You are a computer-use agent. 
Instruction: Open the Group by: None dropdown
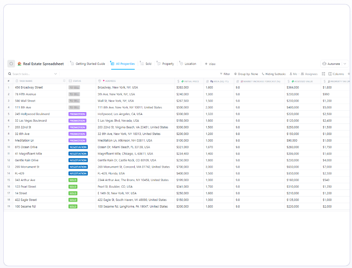pos(246,74)
